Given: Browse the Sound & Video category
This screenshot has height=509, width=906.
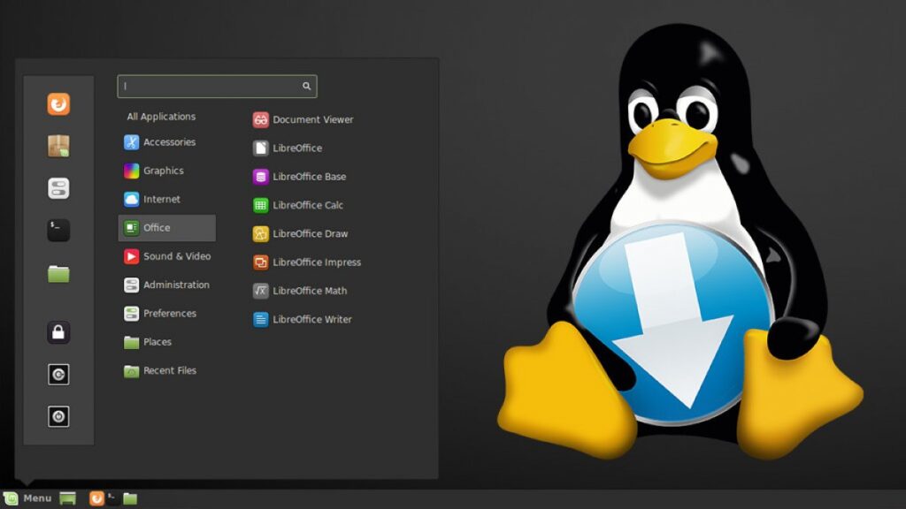Looking at the screenshot, I should 174,256.
